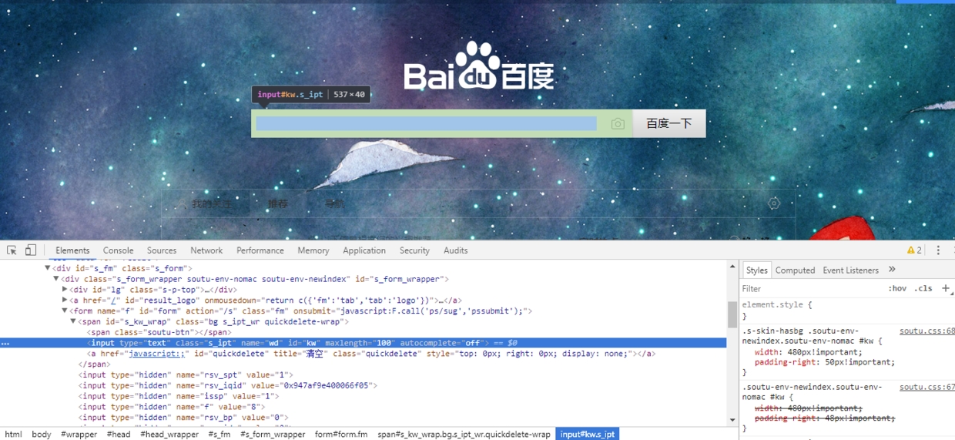This screenshot has width=955, height=440.
Task: Show more Styles panel tabs
Action: click(892, 270)
